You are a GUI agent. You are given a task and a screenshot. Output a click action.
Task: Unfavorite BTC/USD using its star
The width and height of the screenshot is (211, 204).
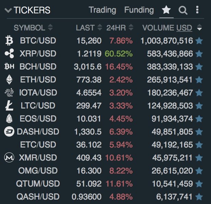199,41
